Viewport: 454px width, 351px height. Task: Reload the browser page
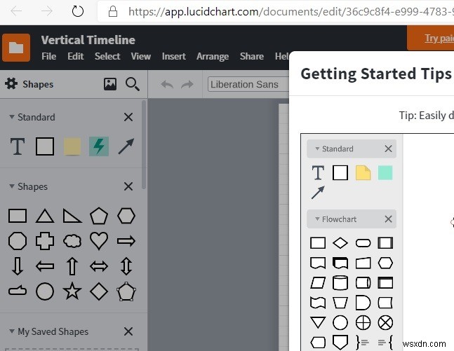pyautogui.click(x=78, y=12)
